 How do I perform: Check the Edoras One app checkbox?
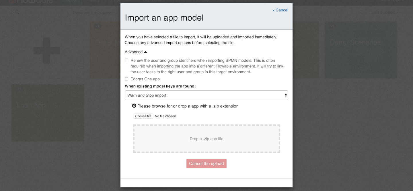[x=126, y=79]
